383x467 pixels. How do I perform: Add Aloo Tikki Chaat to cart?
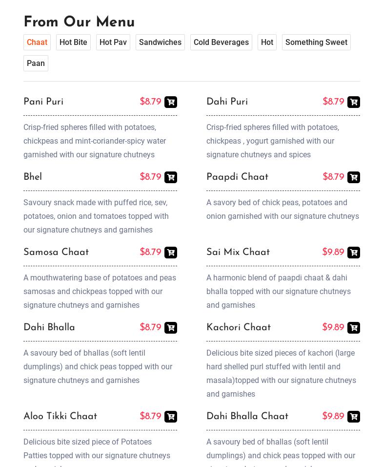coord(171,417)
